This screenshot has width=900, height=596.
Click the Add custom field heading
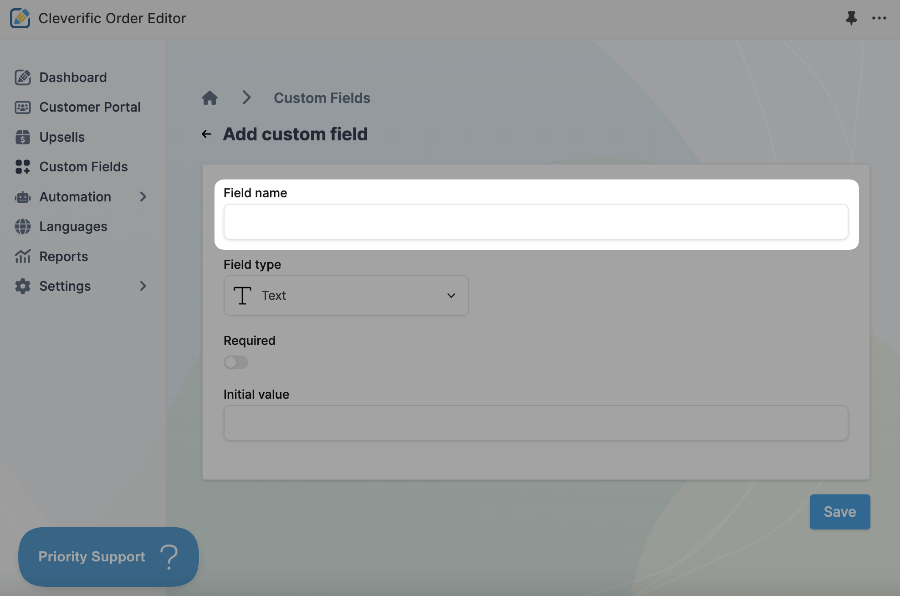pyautogui.click(x=295, y=134)
